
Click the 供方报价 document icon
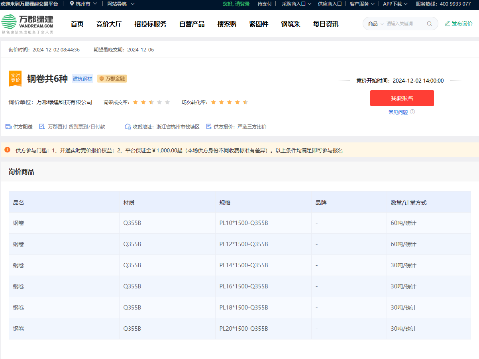(x=209, y=126)
